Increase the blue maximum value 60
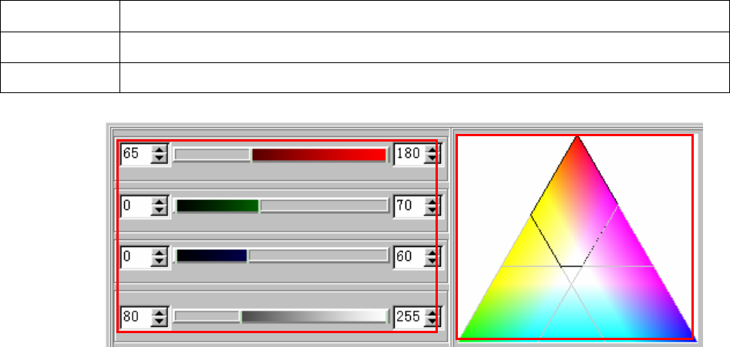The width and height of the screenshot is (730, 347). 432,252
